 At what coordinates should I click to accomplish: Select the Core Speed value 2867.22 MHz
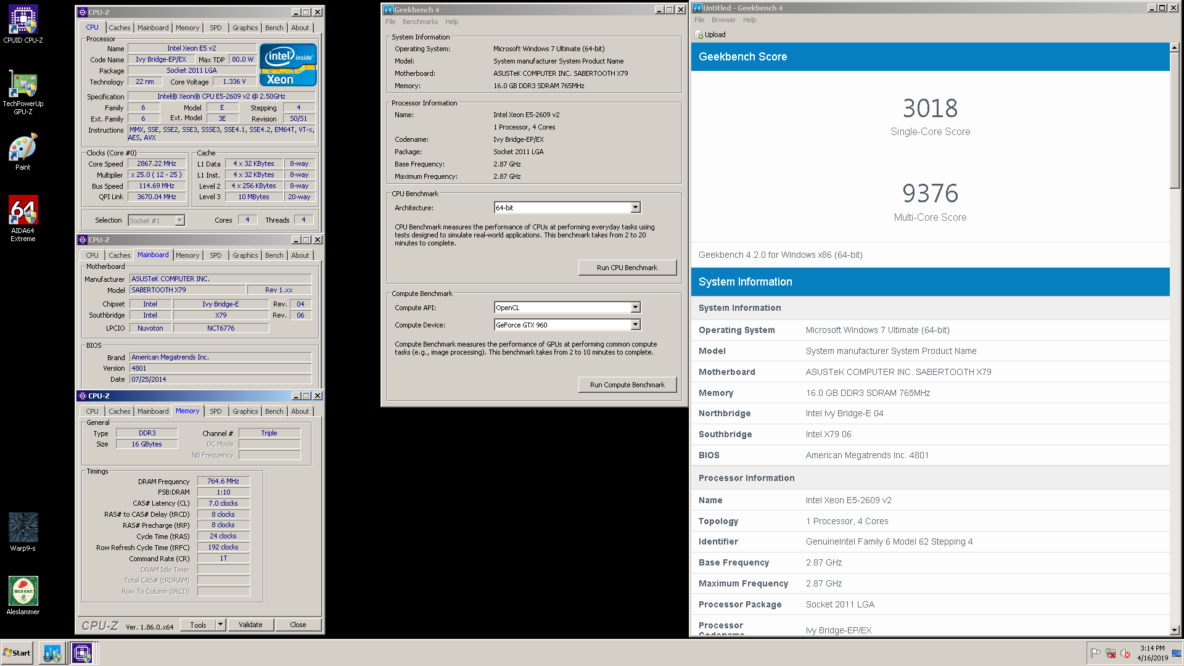pyautogui.click(x=157, y=163)
